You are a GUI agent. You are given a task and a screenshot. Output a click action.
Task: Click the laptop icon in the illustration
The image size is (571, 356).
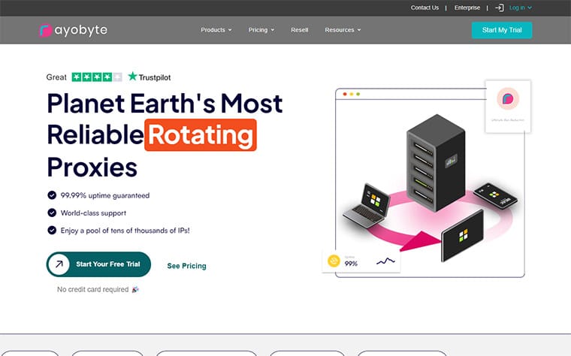click(366, 205)
